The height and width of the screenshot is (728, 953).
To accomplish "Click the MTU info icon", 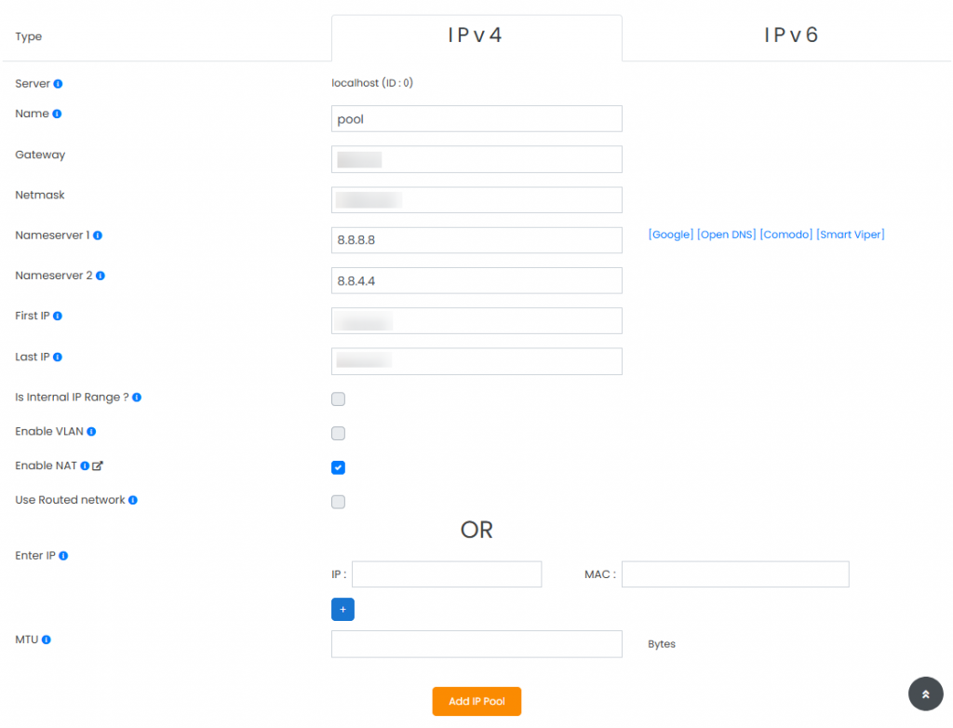I will 47,640.
